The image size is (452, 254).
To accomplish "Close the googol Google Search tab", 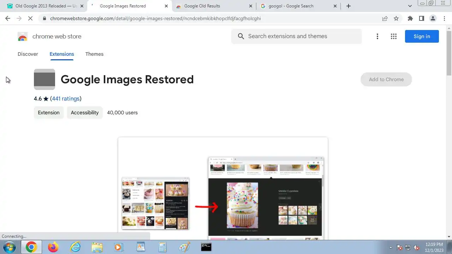I will pyautogui.click(x=335, y=6).
